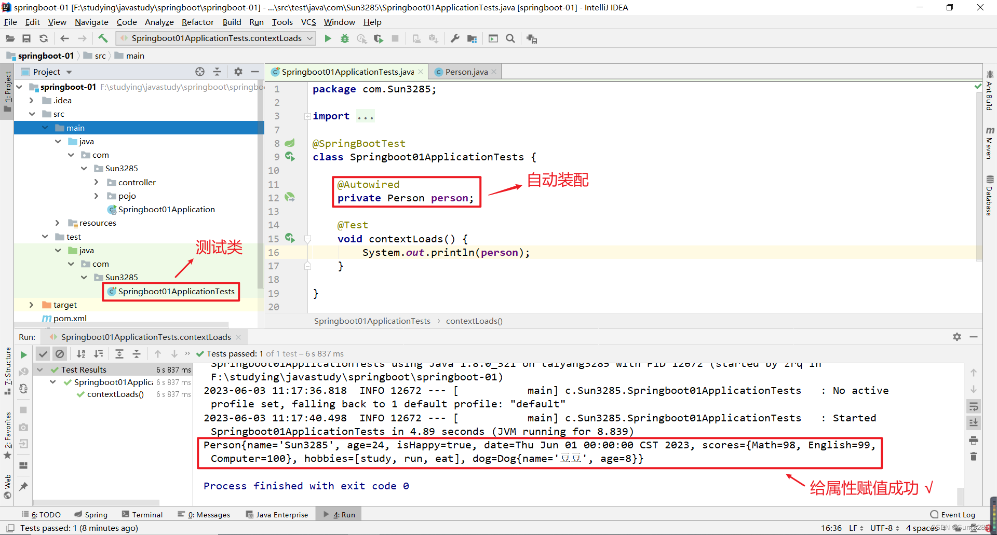Image resolution: width=997 pixels, height=535 pixels.
Task: Expand the pojo package
Action: 97,196
